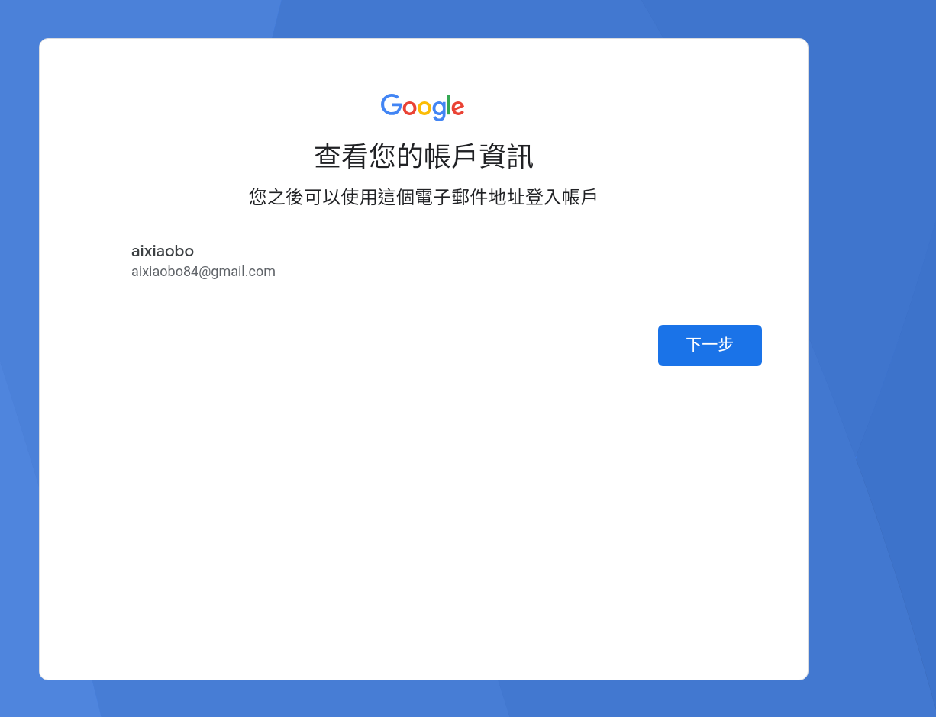This screenshot has height=717, width=936.
Task: Click the green l in Google logo
Action: tap(449, 105)
